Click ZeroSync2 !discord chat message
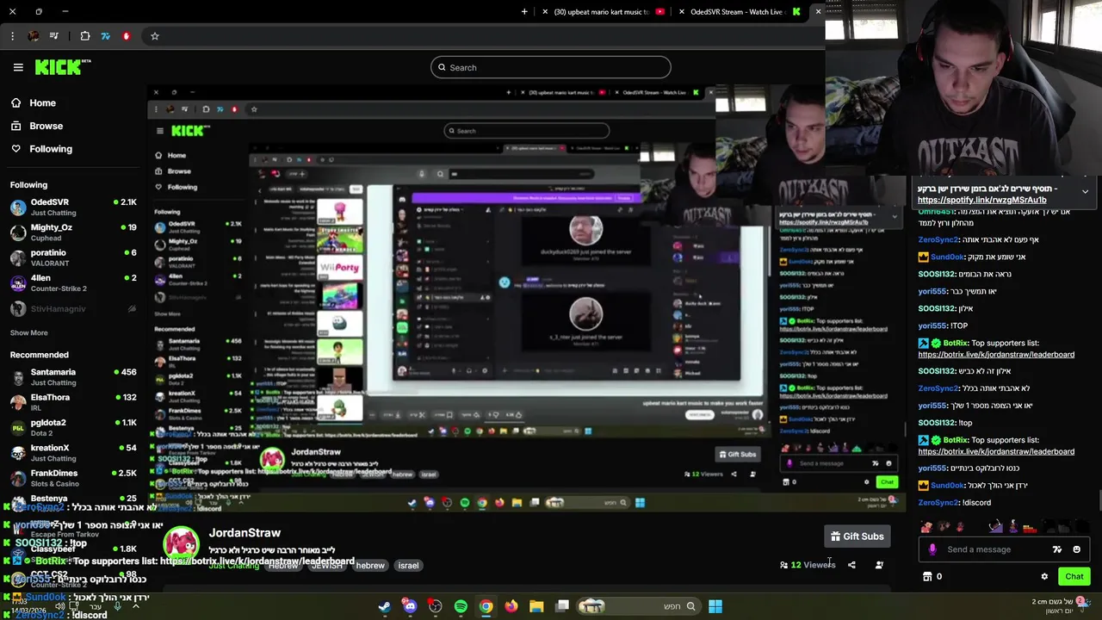 [x=954, y=503]
